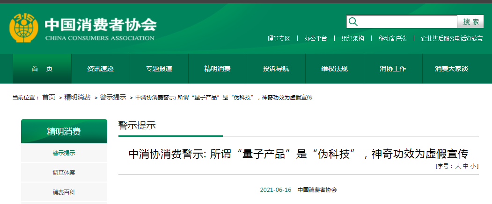
Task: Click the publish date 2021-06-16
Action: [x=276, y=190]
